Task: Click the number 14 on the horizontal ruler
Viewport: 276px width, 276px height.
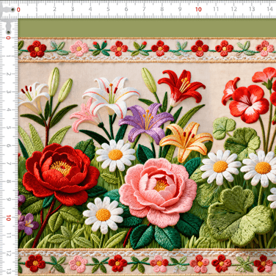Action: [270, 9]
